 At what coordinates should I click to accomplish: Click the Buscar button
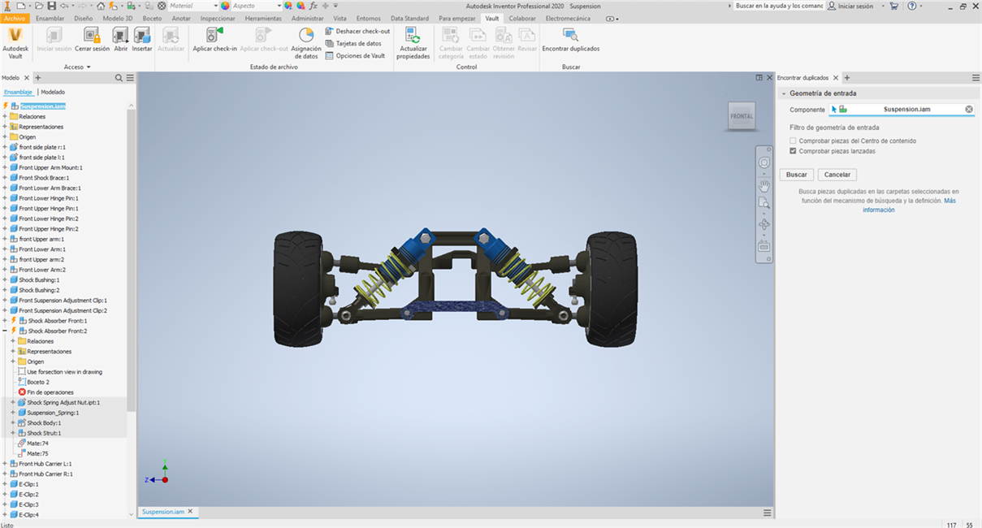point(797,175)
